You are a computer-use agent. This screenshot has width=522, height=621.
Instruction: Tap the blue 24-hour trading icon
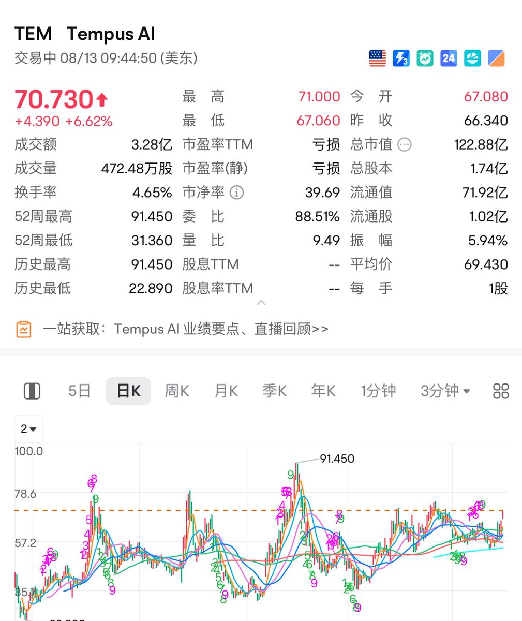point(449,58)
